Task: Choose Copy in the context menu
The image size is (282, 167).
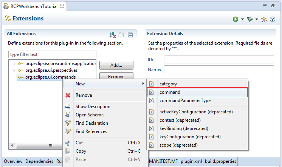Action: click(105, 151)
